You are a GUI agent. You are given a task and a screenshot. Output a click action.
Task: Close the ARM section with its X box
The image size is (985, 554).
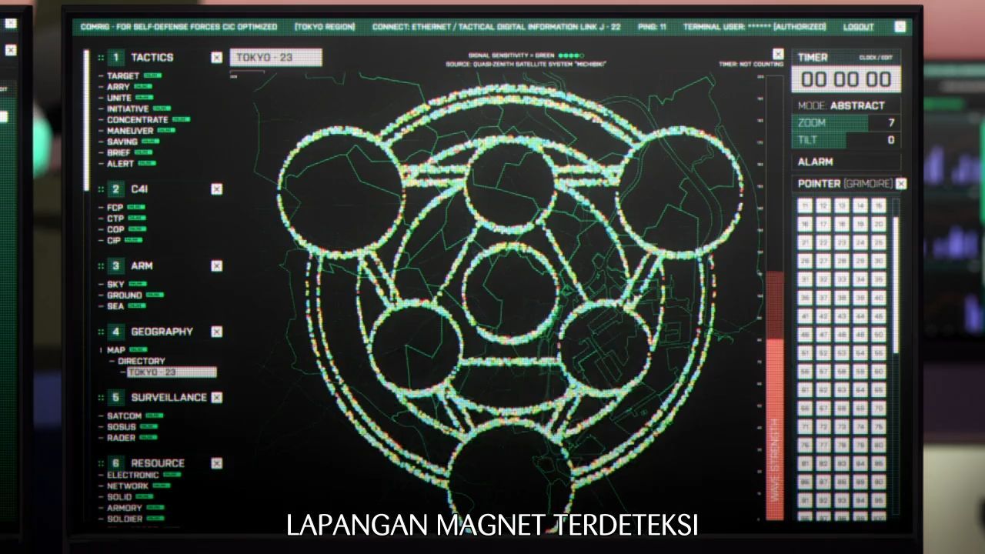(x=217, y=266)
